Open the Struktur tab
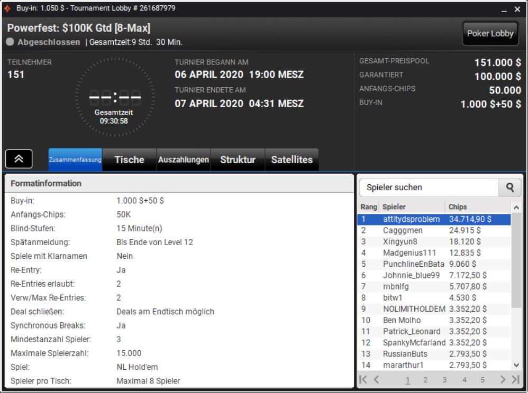This screenshot has height=393, width=528. point(238,160)
